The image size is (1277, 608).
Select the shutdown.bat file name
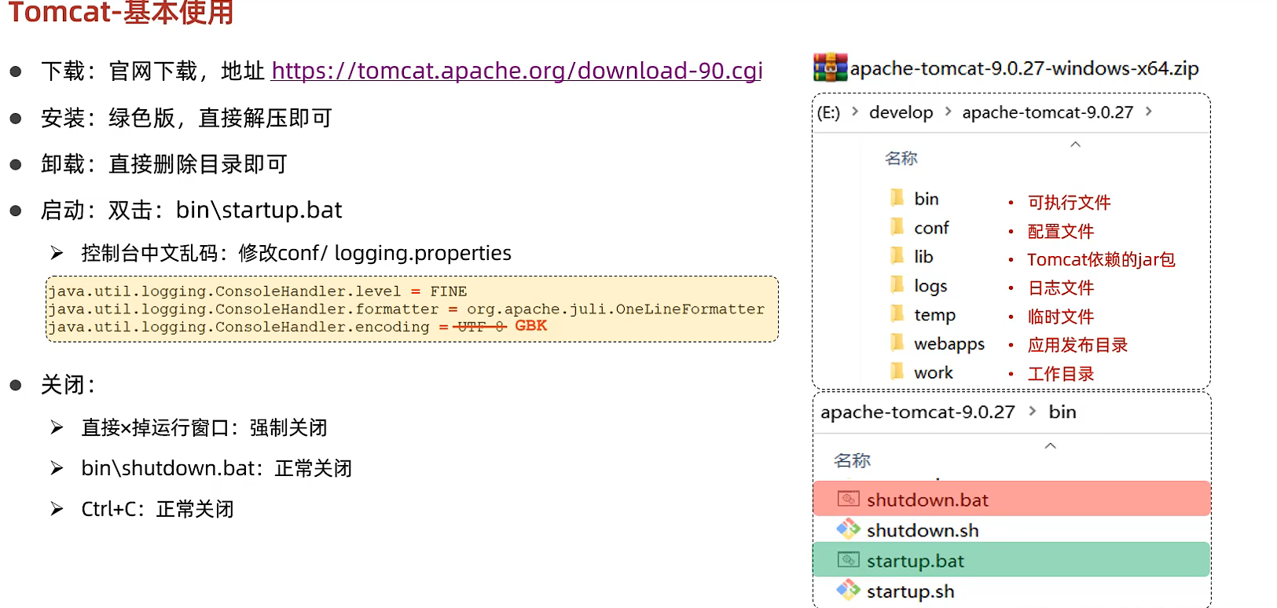(927, 500)
